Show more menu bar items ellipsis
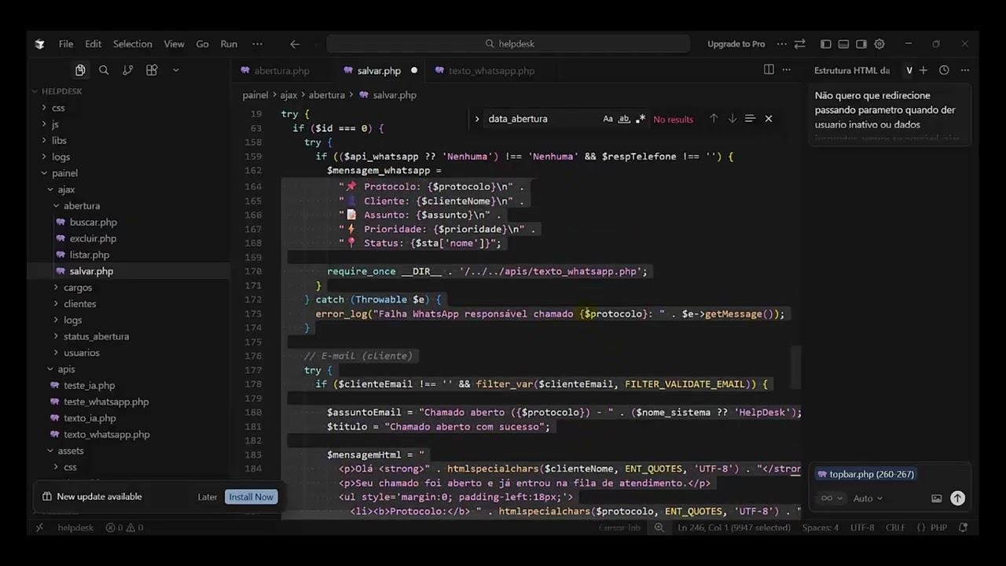1006x566 pixels. point(257,44)
